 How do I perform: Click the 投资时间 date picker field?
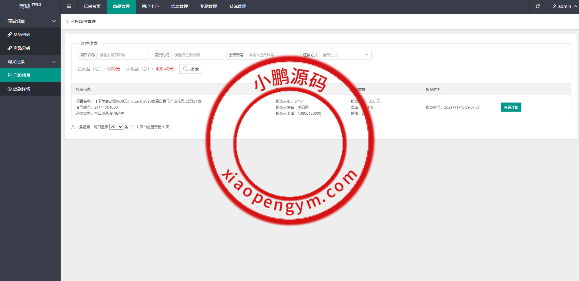coord(197,55)
